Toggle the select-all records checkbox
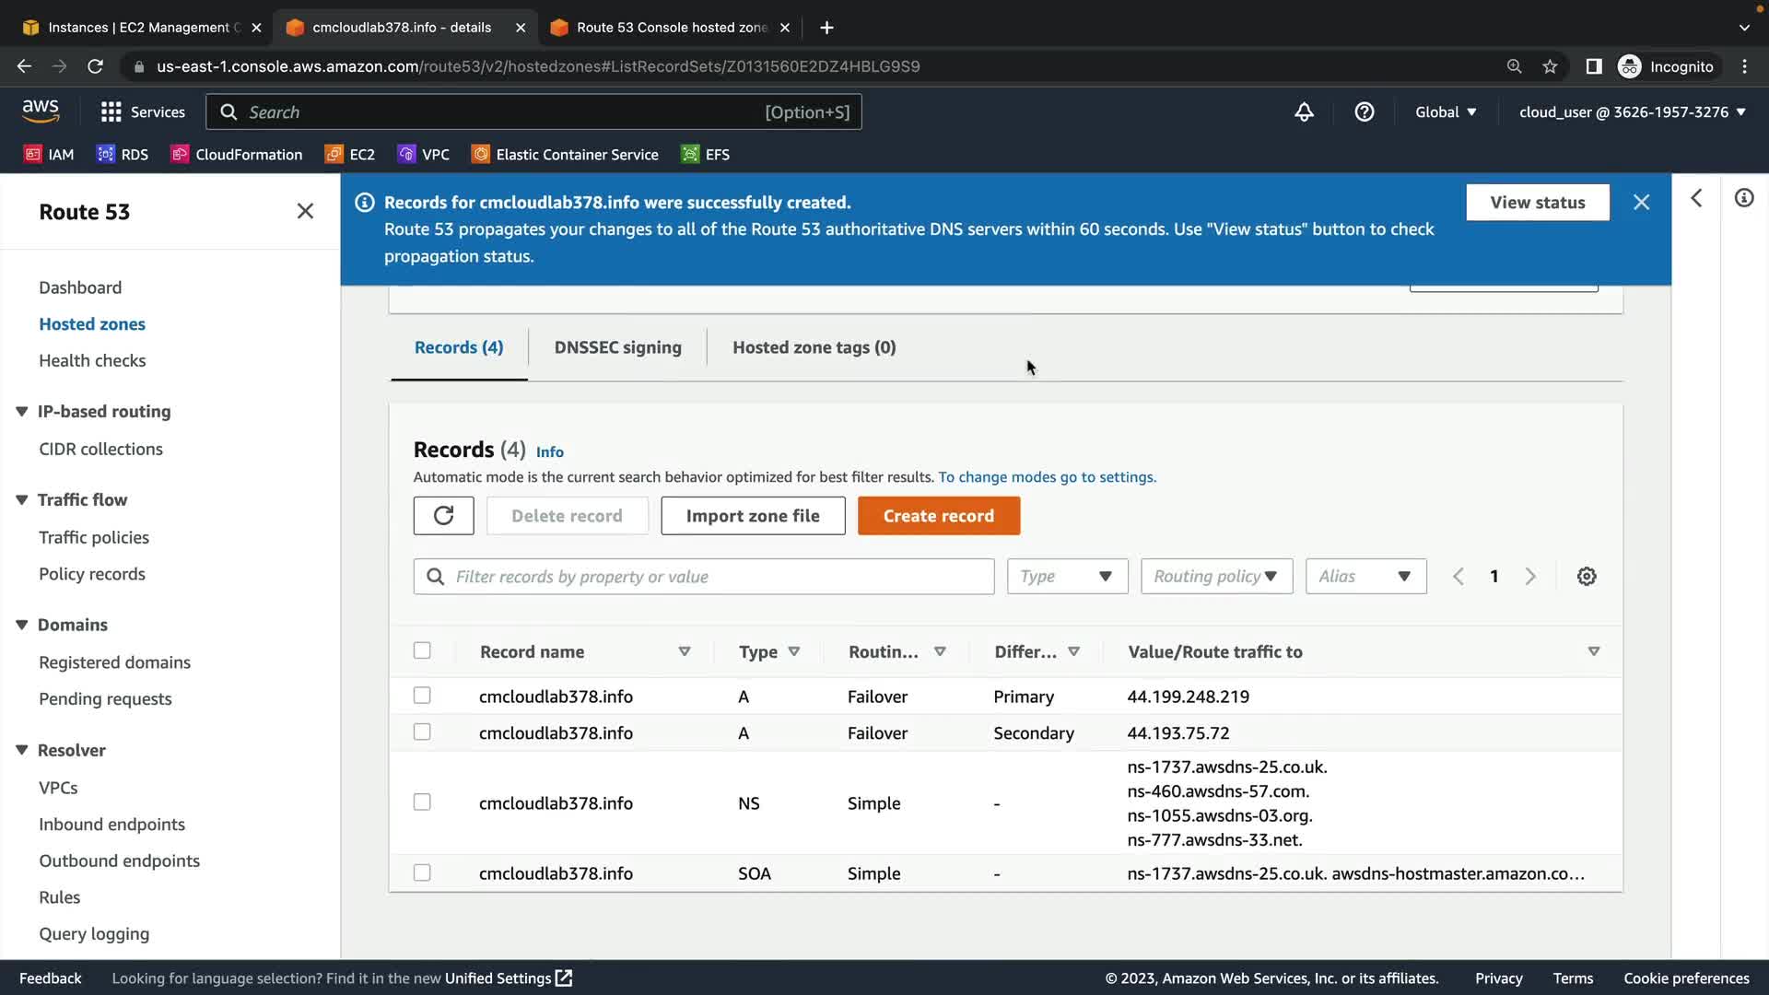The width and height of the screenshot is (1769, 995). click(422, 650)
